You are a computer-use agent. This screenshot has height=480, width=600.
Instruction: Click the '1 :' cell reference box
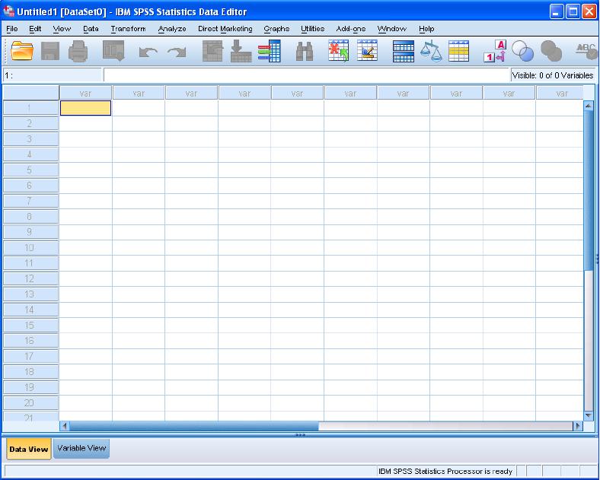(53, 75)
